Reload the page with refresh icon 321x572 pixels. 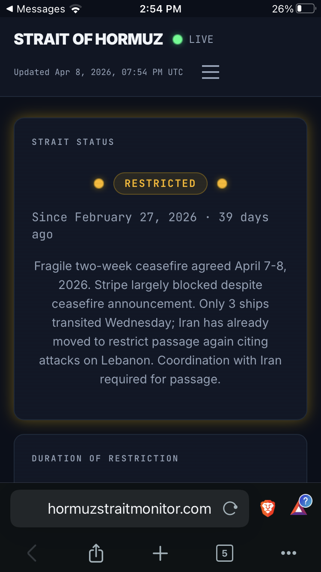point(230,509)
